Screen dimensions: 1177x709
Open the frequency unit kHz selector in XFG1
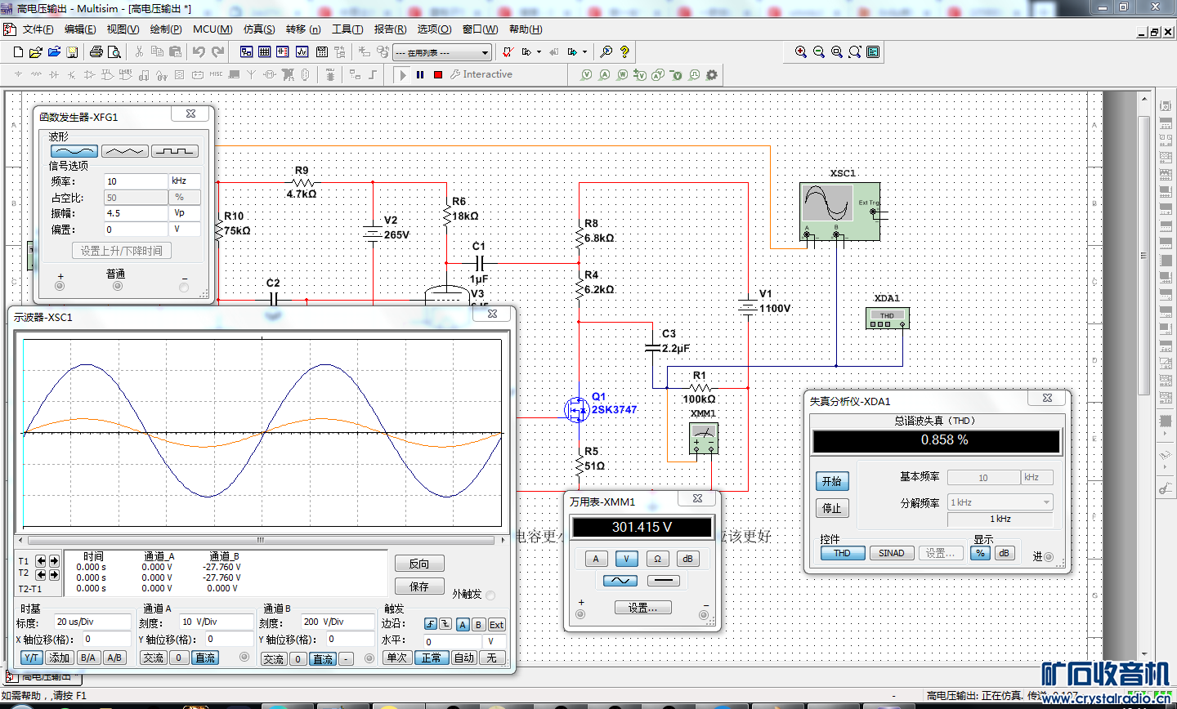(184, 181)
